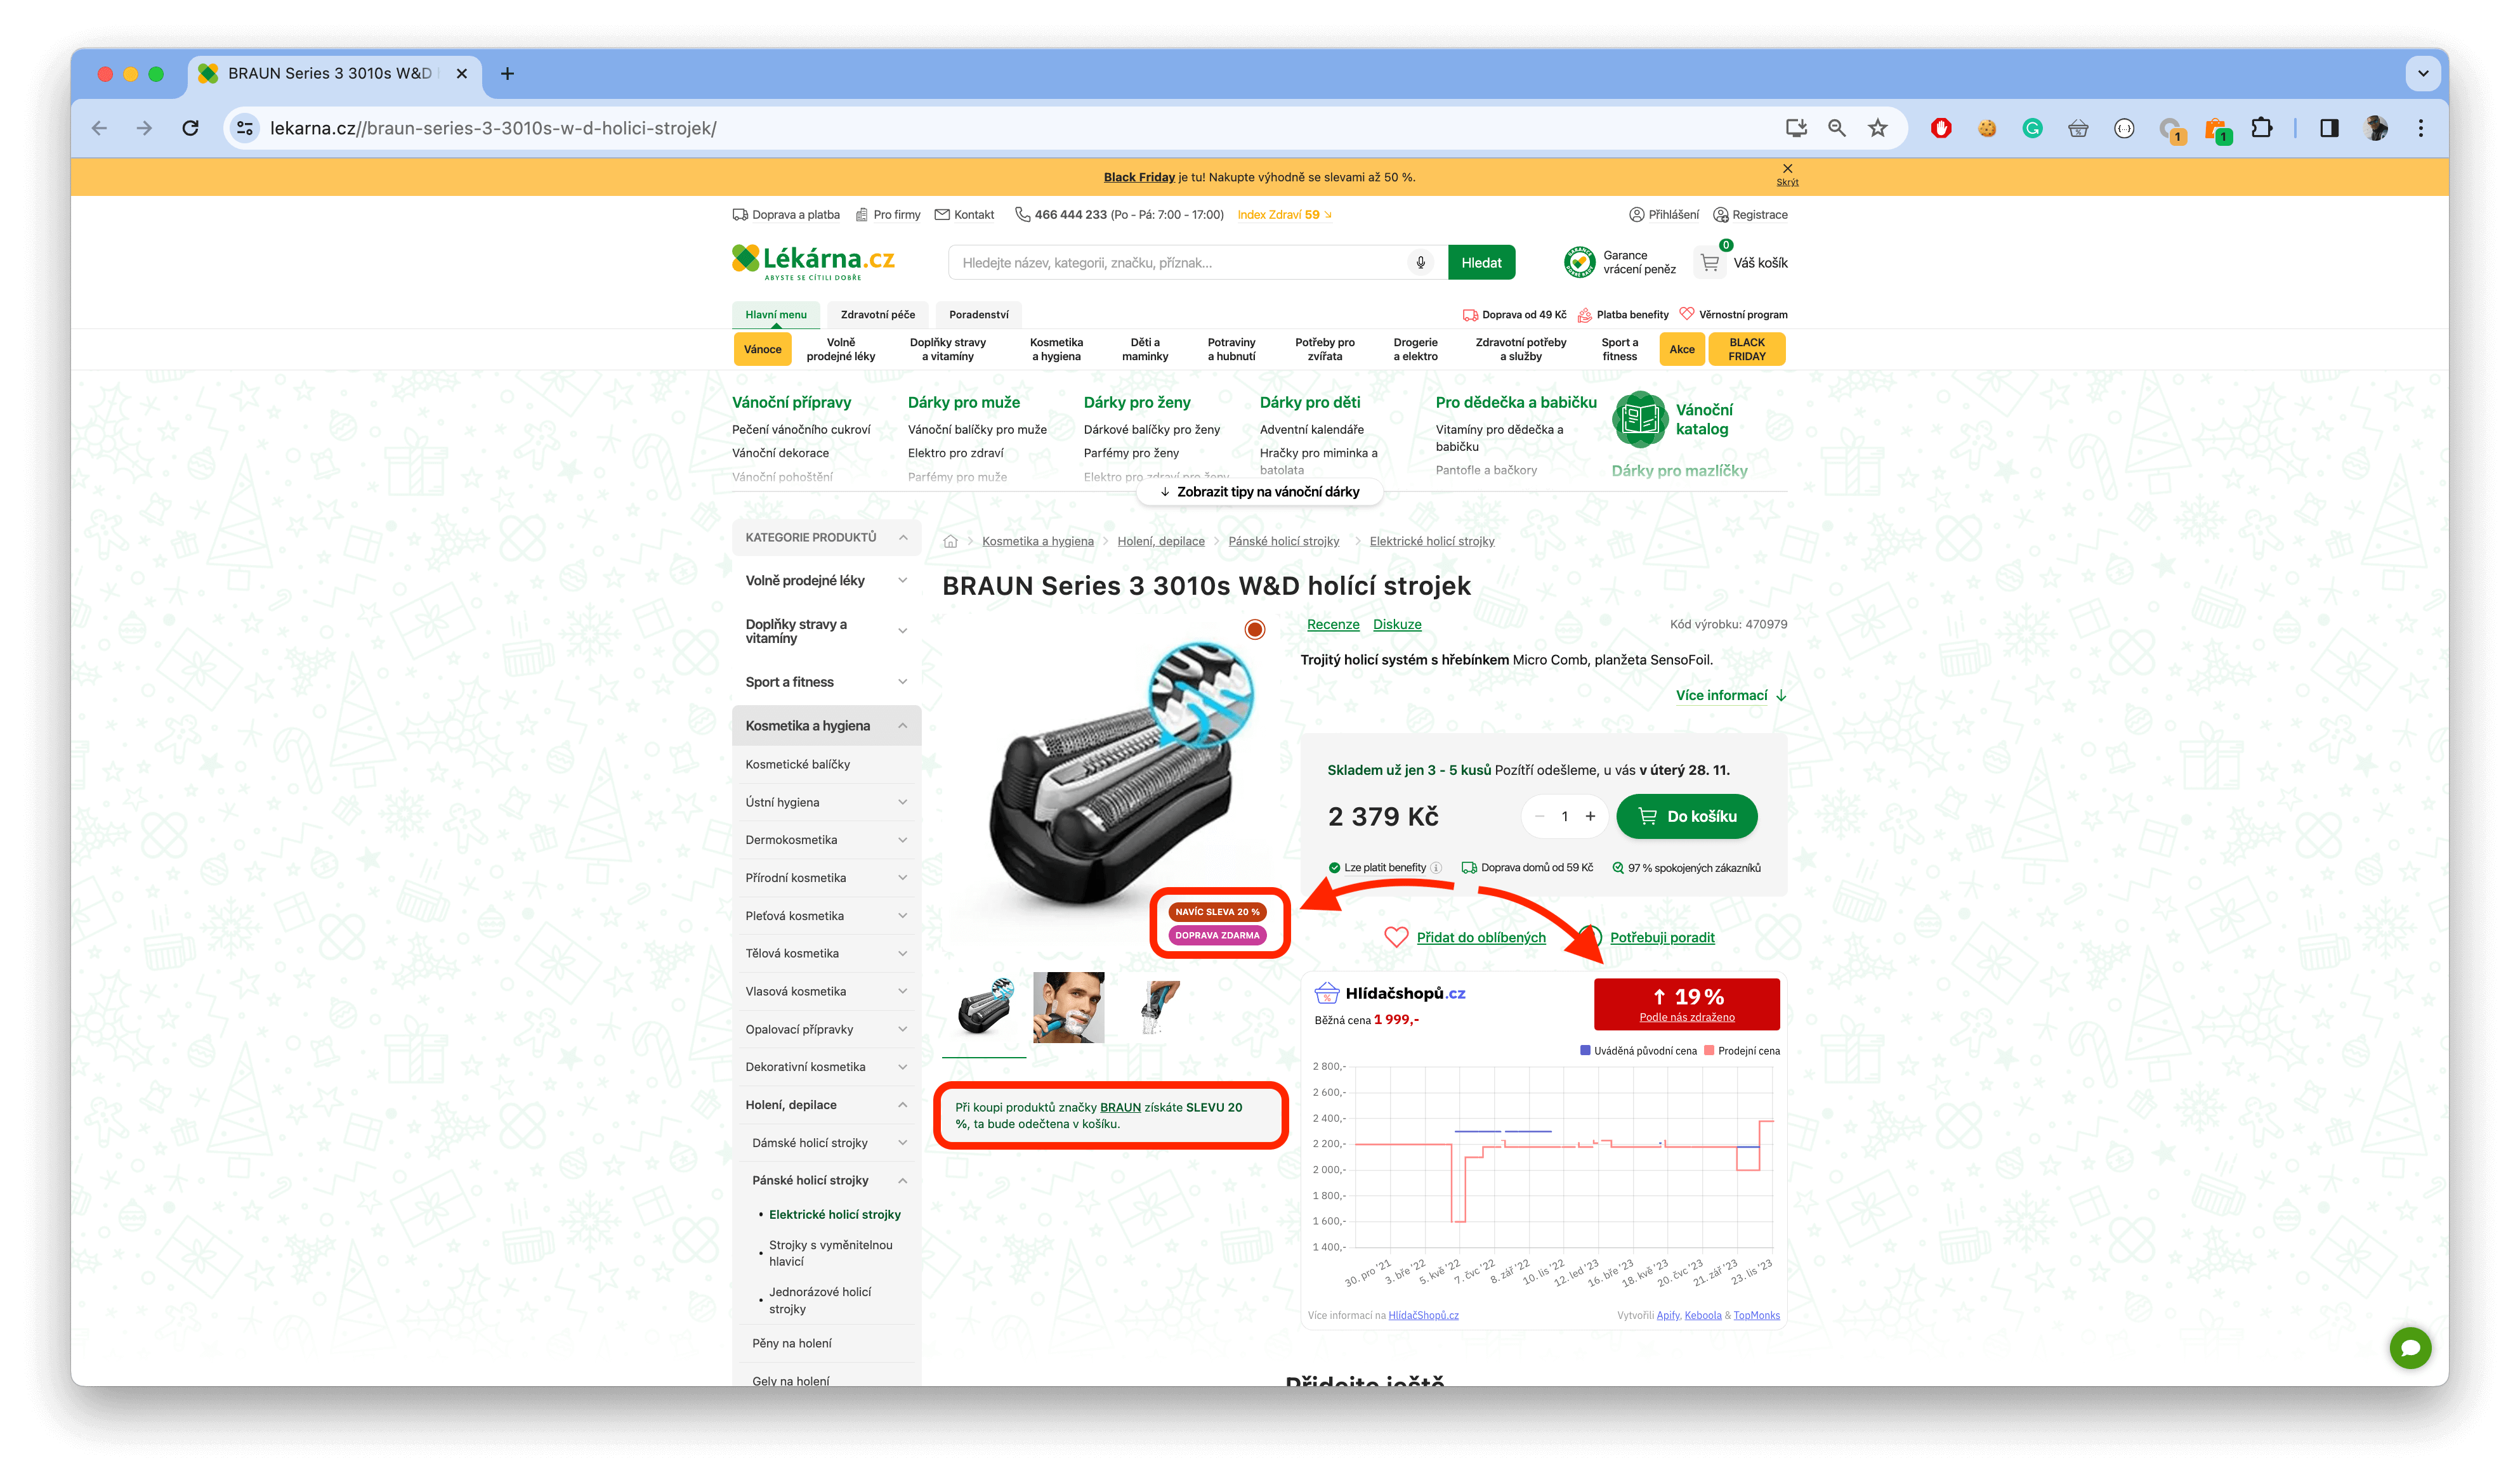2520x1480 pixels.
Task: Increase quantity with the plus stepper
Action: (x=1591, y=815)
